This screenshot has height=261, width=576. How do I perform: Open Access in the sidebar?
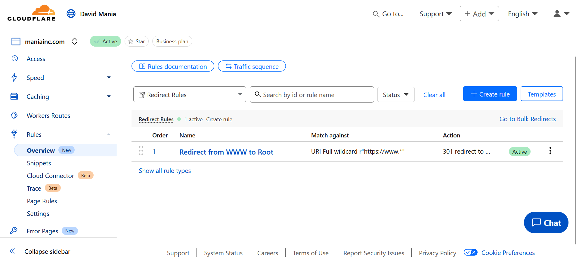point(36,59)
